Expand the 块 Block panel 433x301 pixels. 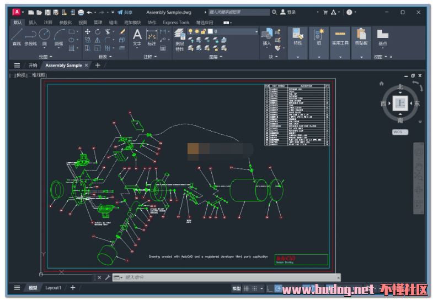[274, 57]
